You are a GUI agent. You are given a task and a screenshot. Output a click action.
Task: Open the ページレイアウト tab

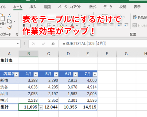click(70, 7)
